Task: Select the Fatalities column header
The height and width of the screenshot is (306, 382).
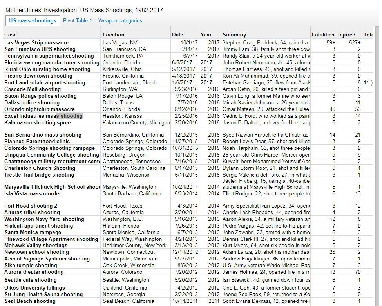Action: click(x=324, y=35)
